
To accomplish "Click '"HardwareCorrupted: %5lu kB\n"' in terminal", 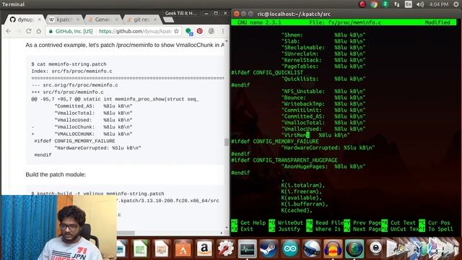I will [328, 147].
